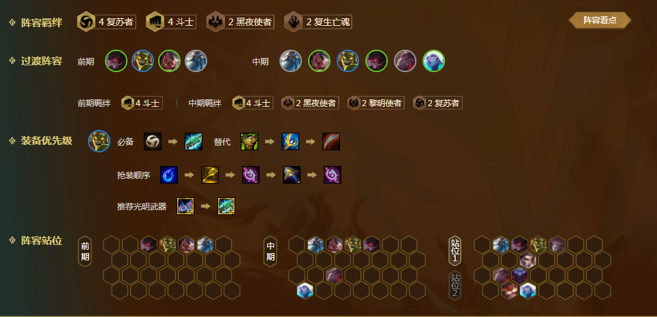Click the golden spatula item icon
657x317 pixels.
[210, 175]
